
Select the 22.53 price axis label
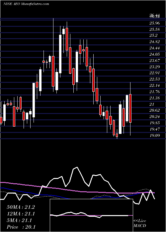[155, 79]
